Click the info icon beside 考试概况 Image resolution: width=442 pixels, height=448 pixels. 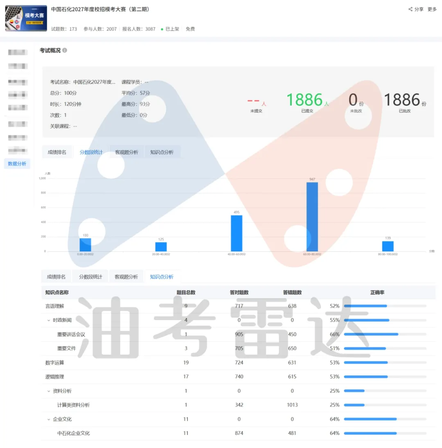[x=65, y=50]
